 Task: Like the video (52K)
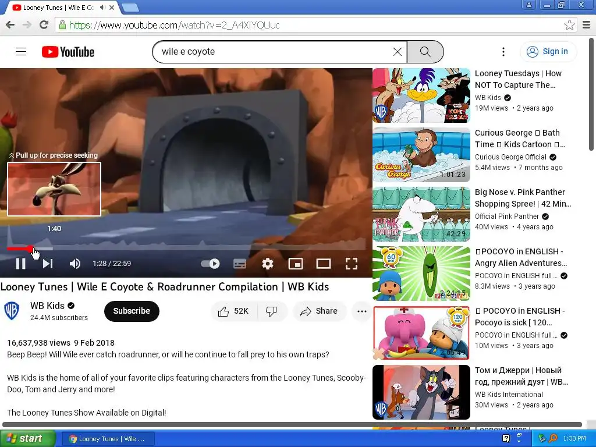coord(233,311)
